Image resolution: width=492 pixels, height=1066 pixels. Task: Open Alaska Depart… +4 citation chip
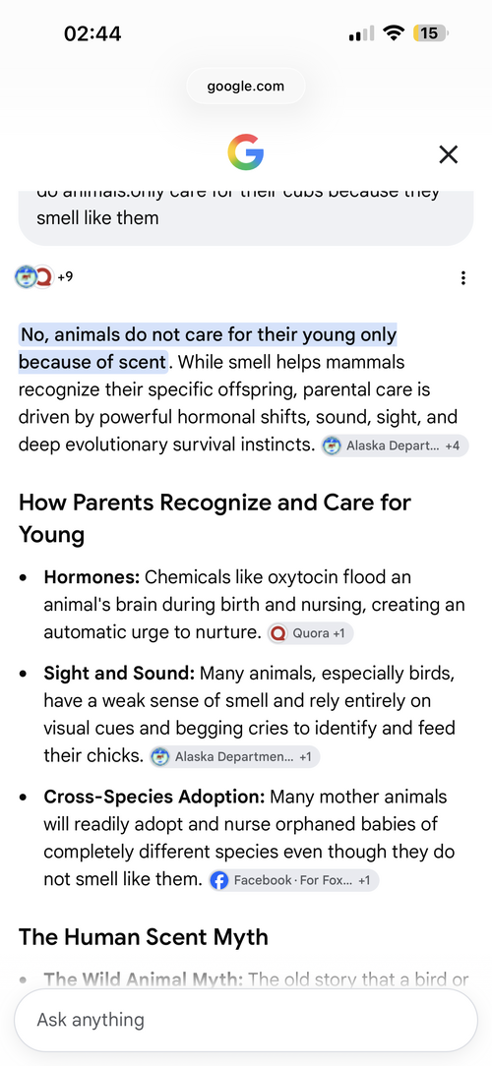(x=395, y=446)
